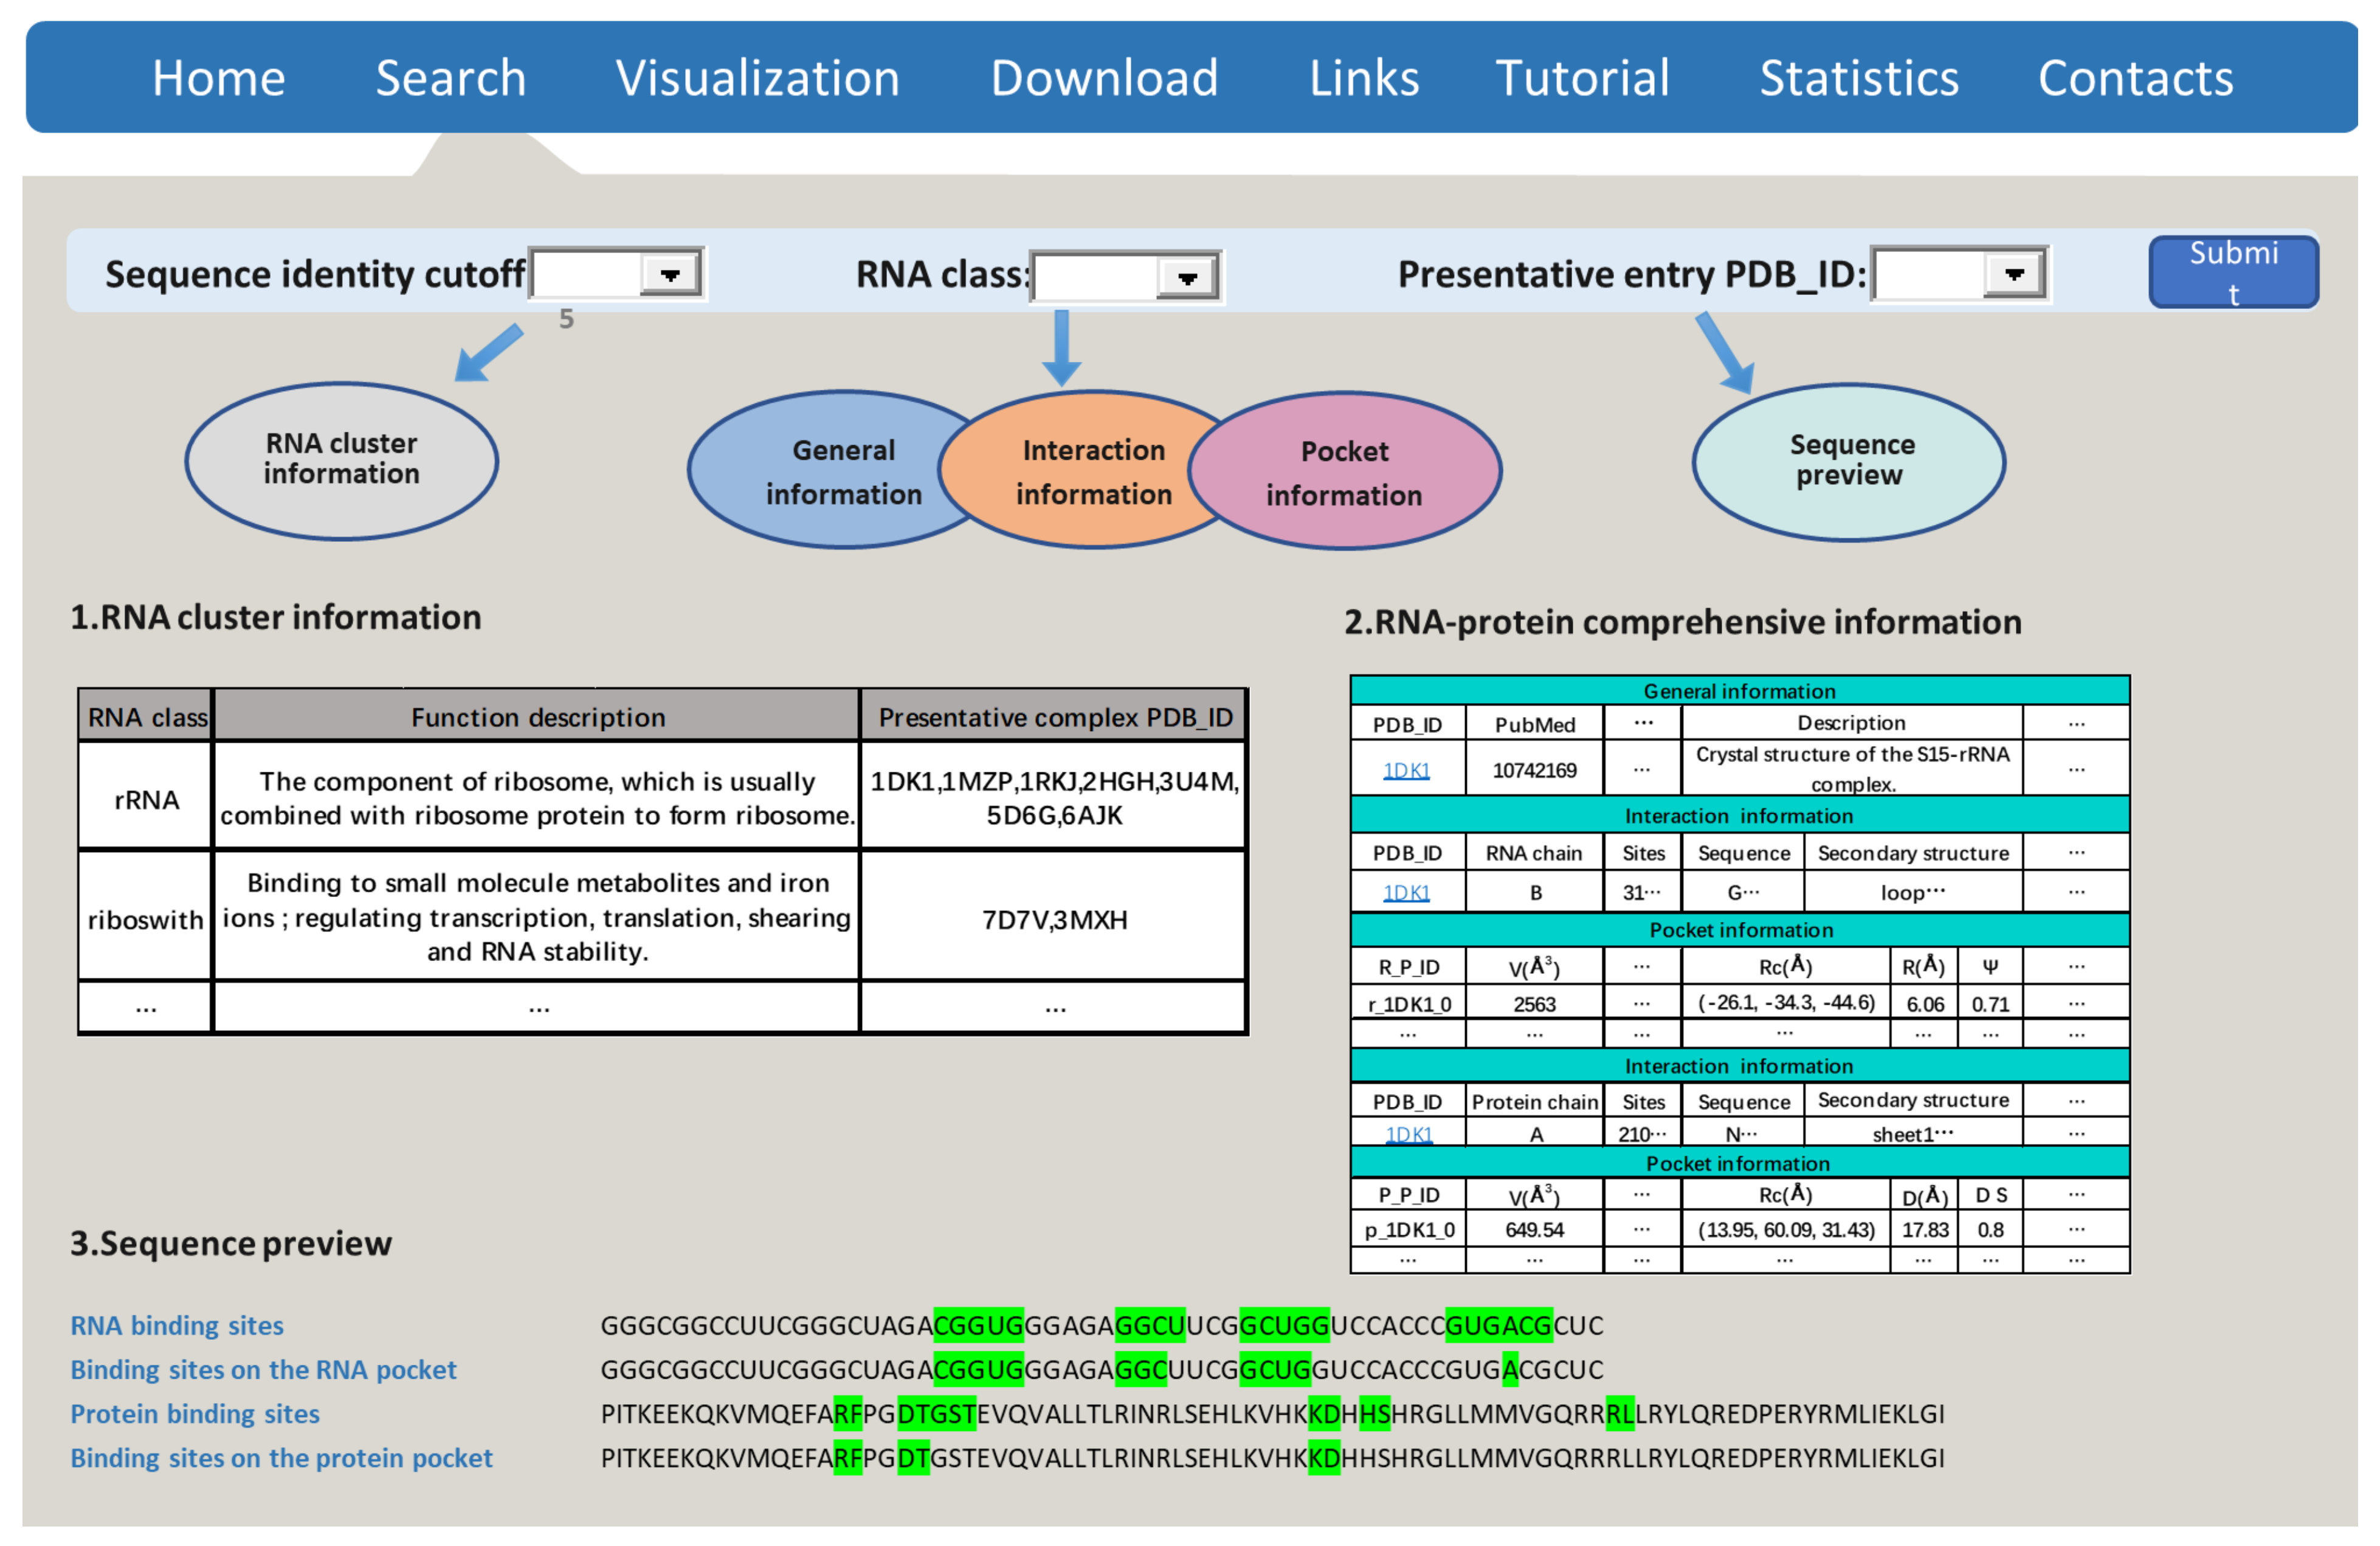Screen dimensions: 2380x1546
Task: Open Binding sites on the protein pocket
Action: (281, 1457)
